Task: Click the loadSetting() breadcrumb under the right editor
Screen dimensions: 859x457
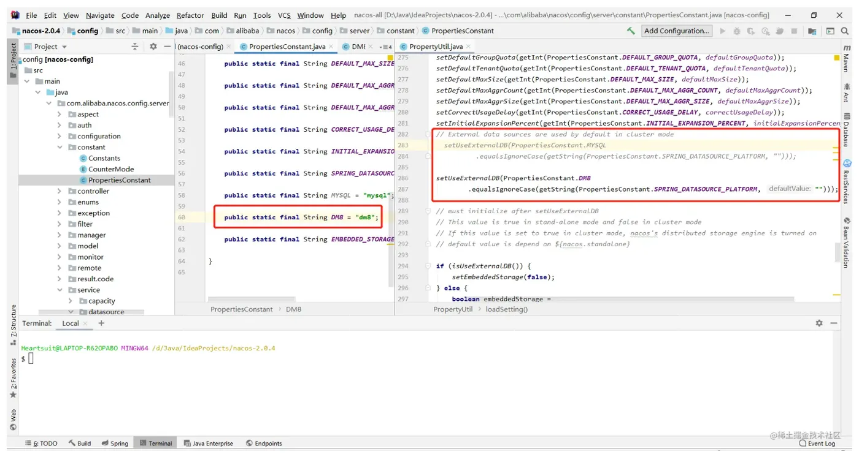Action: (506, 309)
